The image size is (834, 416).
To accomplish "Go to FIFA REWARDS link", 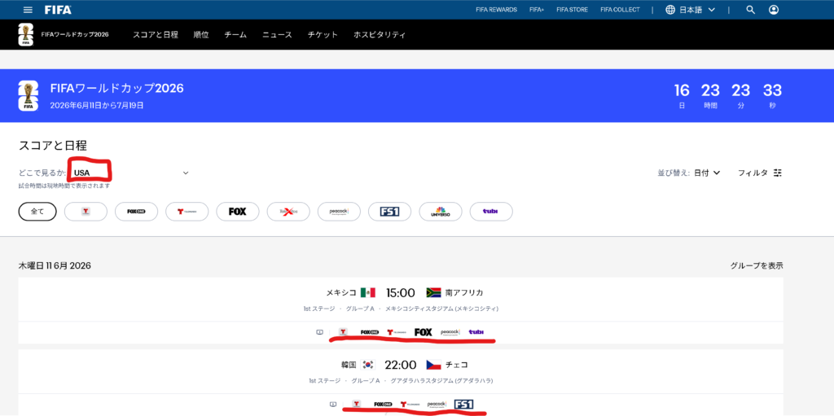I will point(496,10).
